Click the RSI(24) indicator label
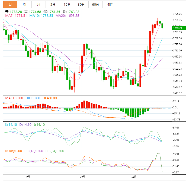This screenshot has width=189, height=183. [x=55, y=151]
